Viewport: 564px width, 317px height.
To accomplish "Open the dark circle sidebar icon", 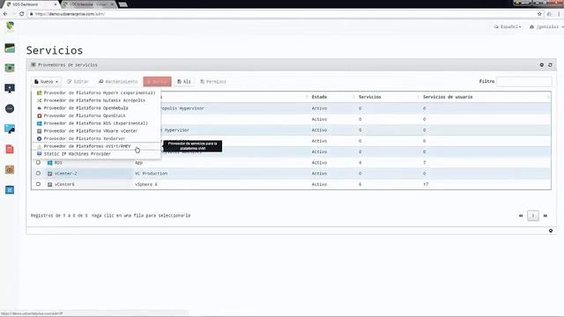I will coord(10,108).
